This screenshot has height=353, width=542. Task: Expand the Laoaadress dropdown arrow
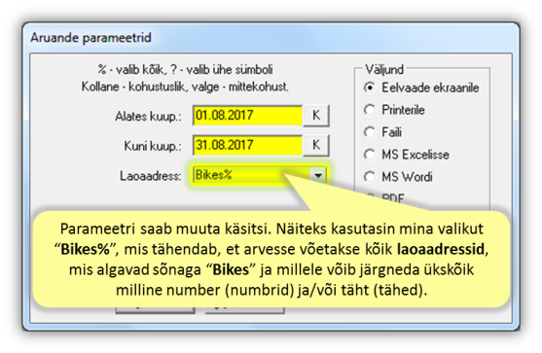(x=317, y=175)
